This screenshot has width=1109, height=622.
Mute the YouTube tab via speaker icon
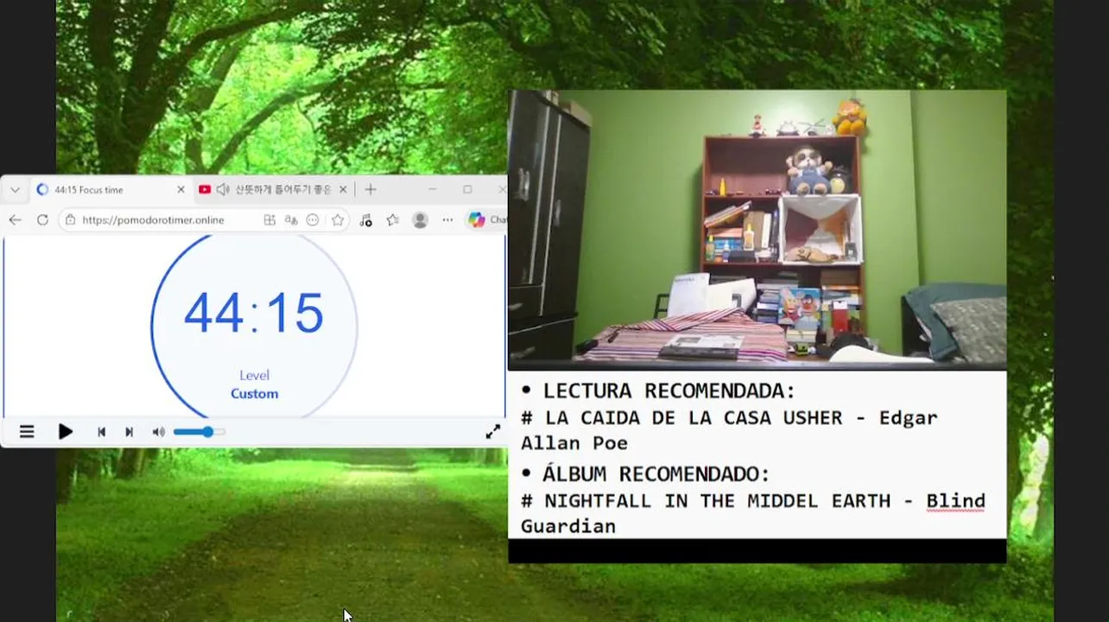pyautogui.click(x=223, y=189)
